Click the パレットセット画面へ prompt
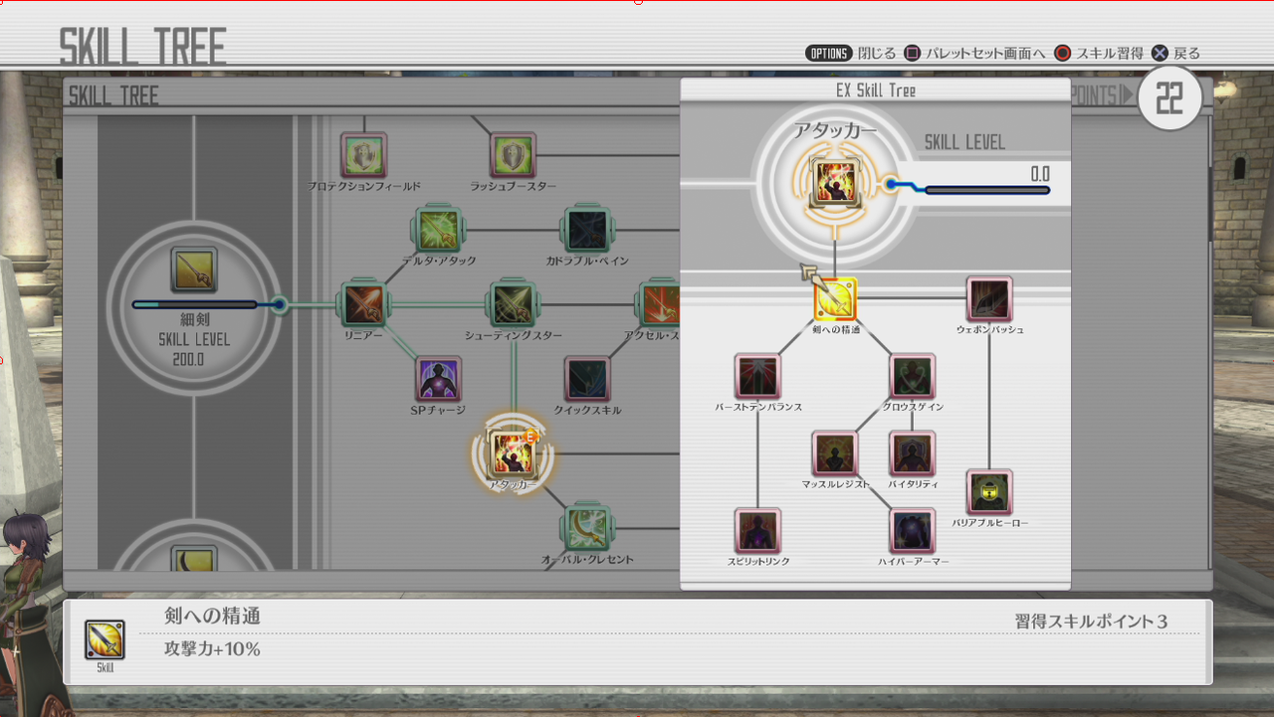 [974, 54]
